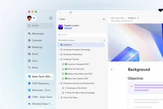Viewport: 163px width, 109px height.
Task: Click the Meetings camera icon
Action: click(29, 47)
